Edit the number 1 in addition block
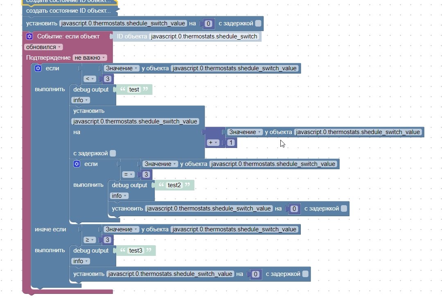442x300 pixels. (x=231, y=143)
